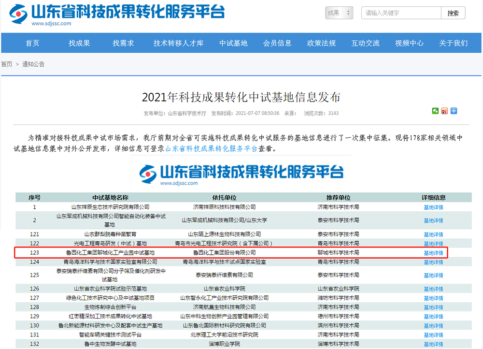Open 基地详情 link for row 123
Viewport: 483px width, 349px height.
(433, 253)
